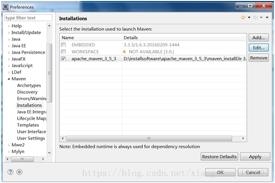This screenshot has width=275, height=183.
Task: Click the back navigation arrow icon
Action: pyautogui.click(x=243, y=17)
